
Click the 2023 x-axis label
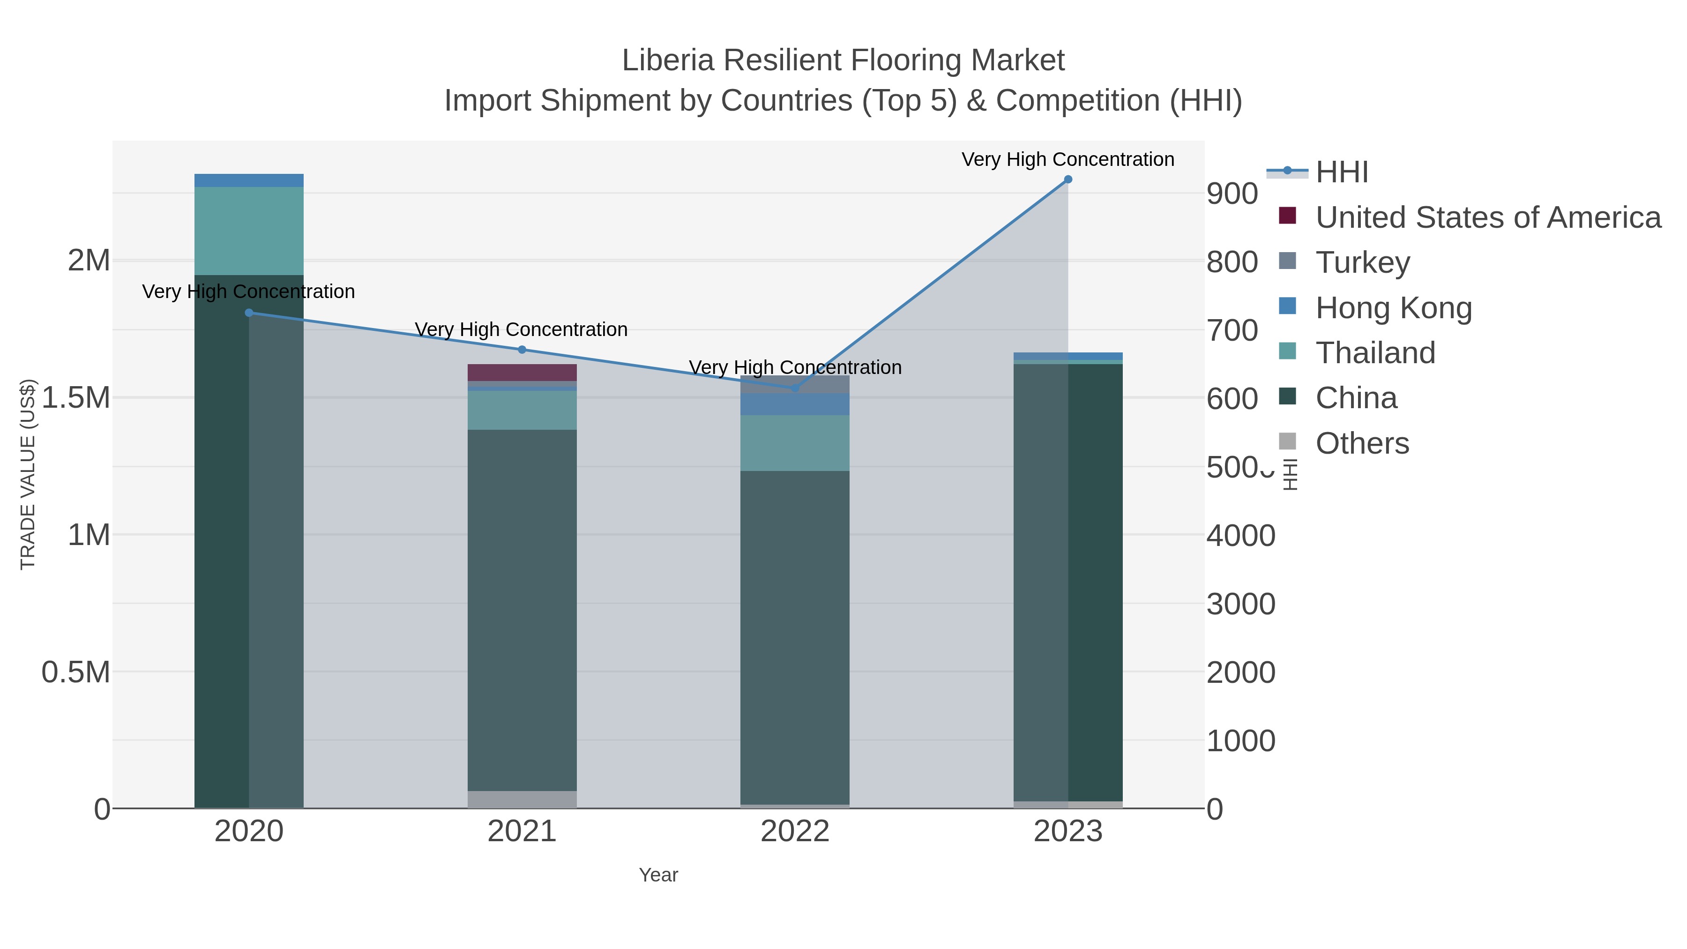coord(1068,832)
